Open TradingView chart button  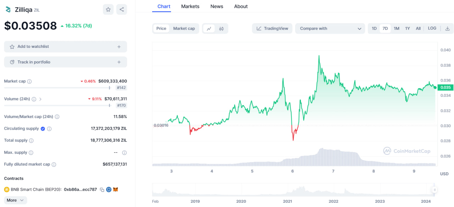click(x=272, y=29)
